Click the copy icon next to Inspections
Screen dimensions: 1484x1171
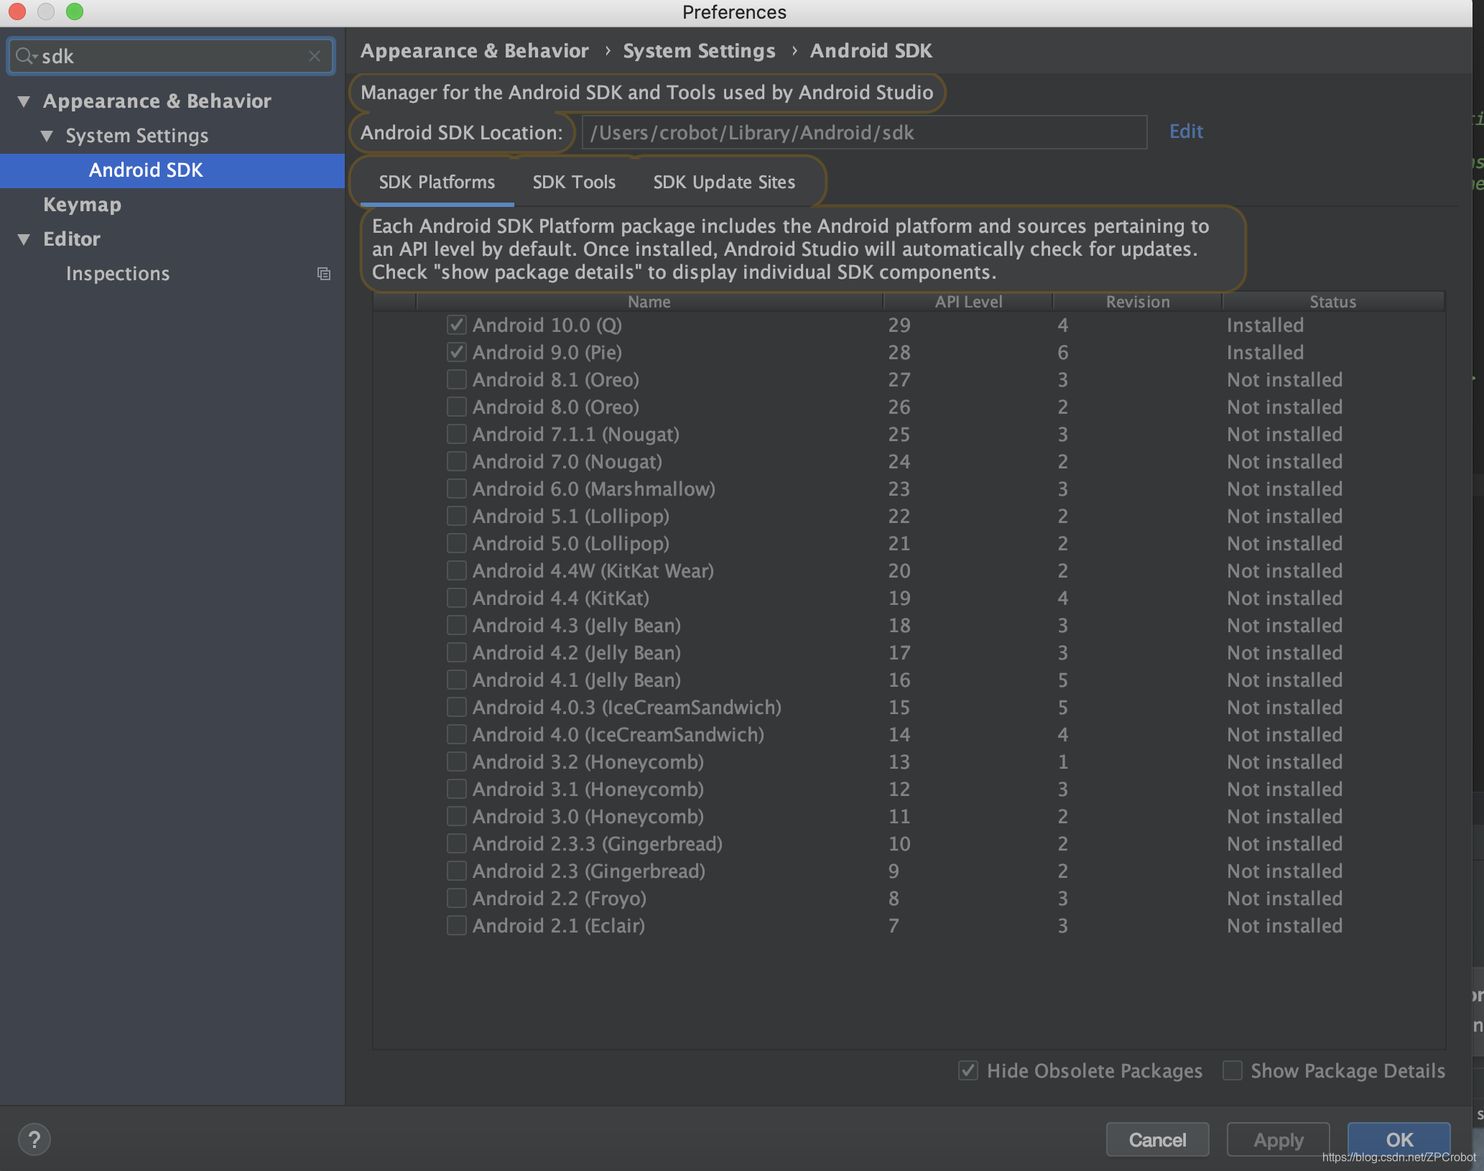324,274
